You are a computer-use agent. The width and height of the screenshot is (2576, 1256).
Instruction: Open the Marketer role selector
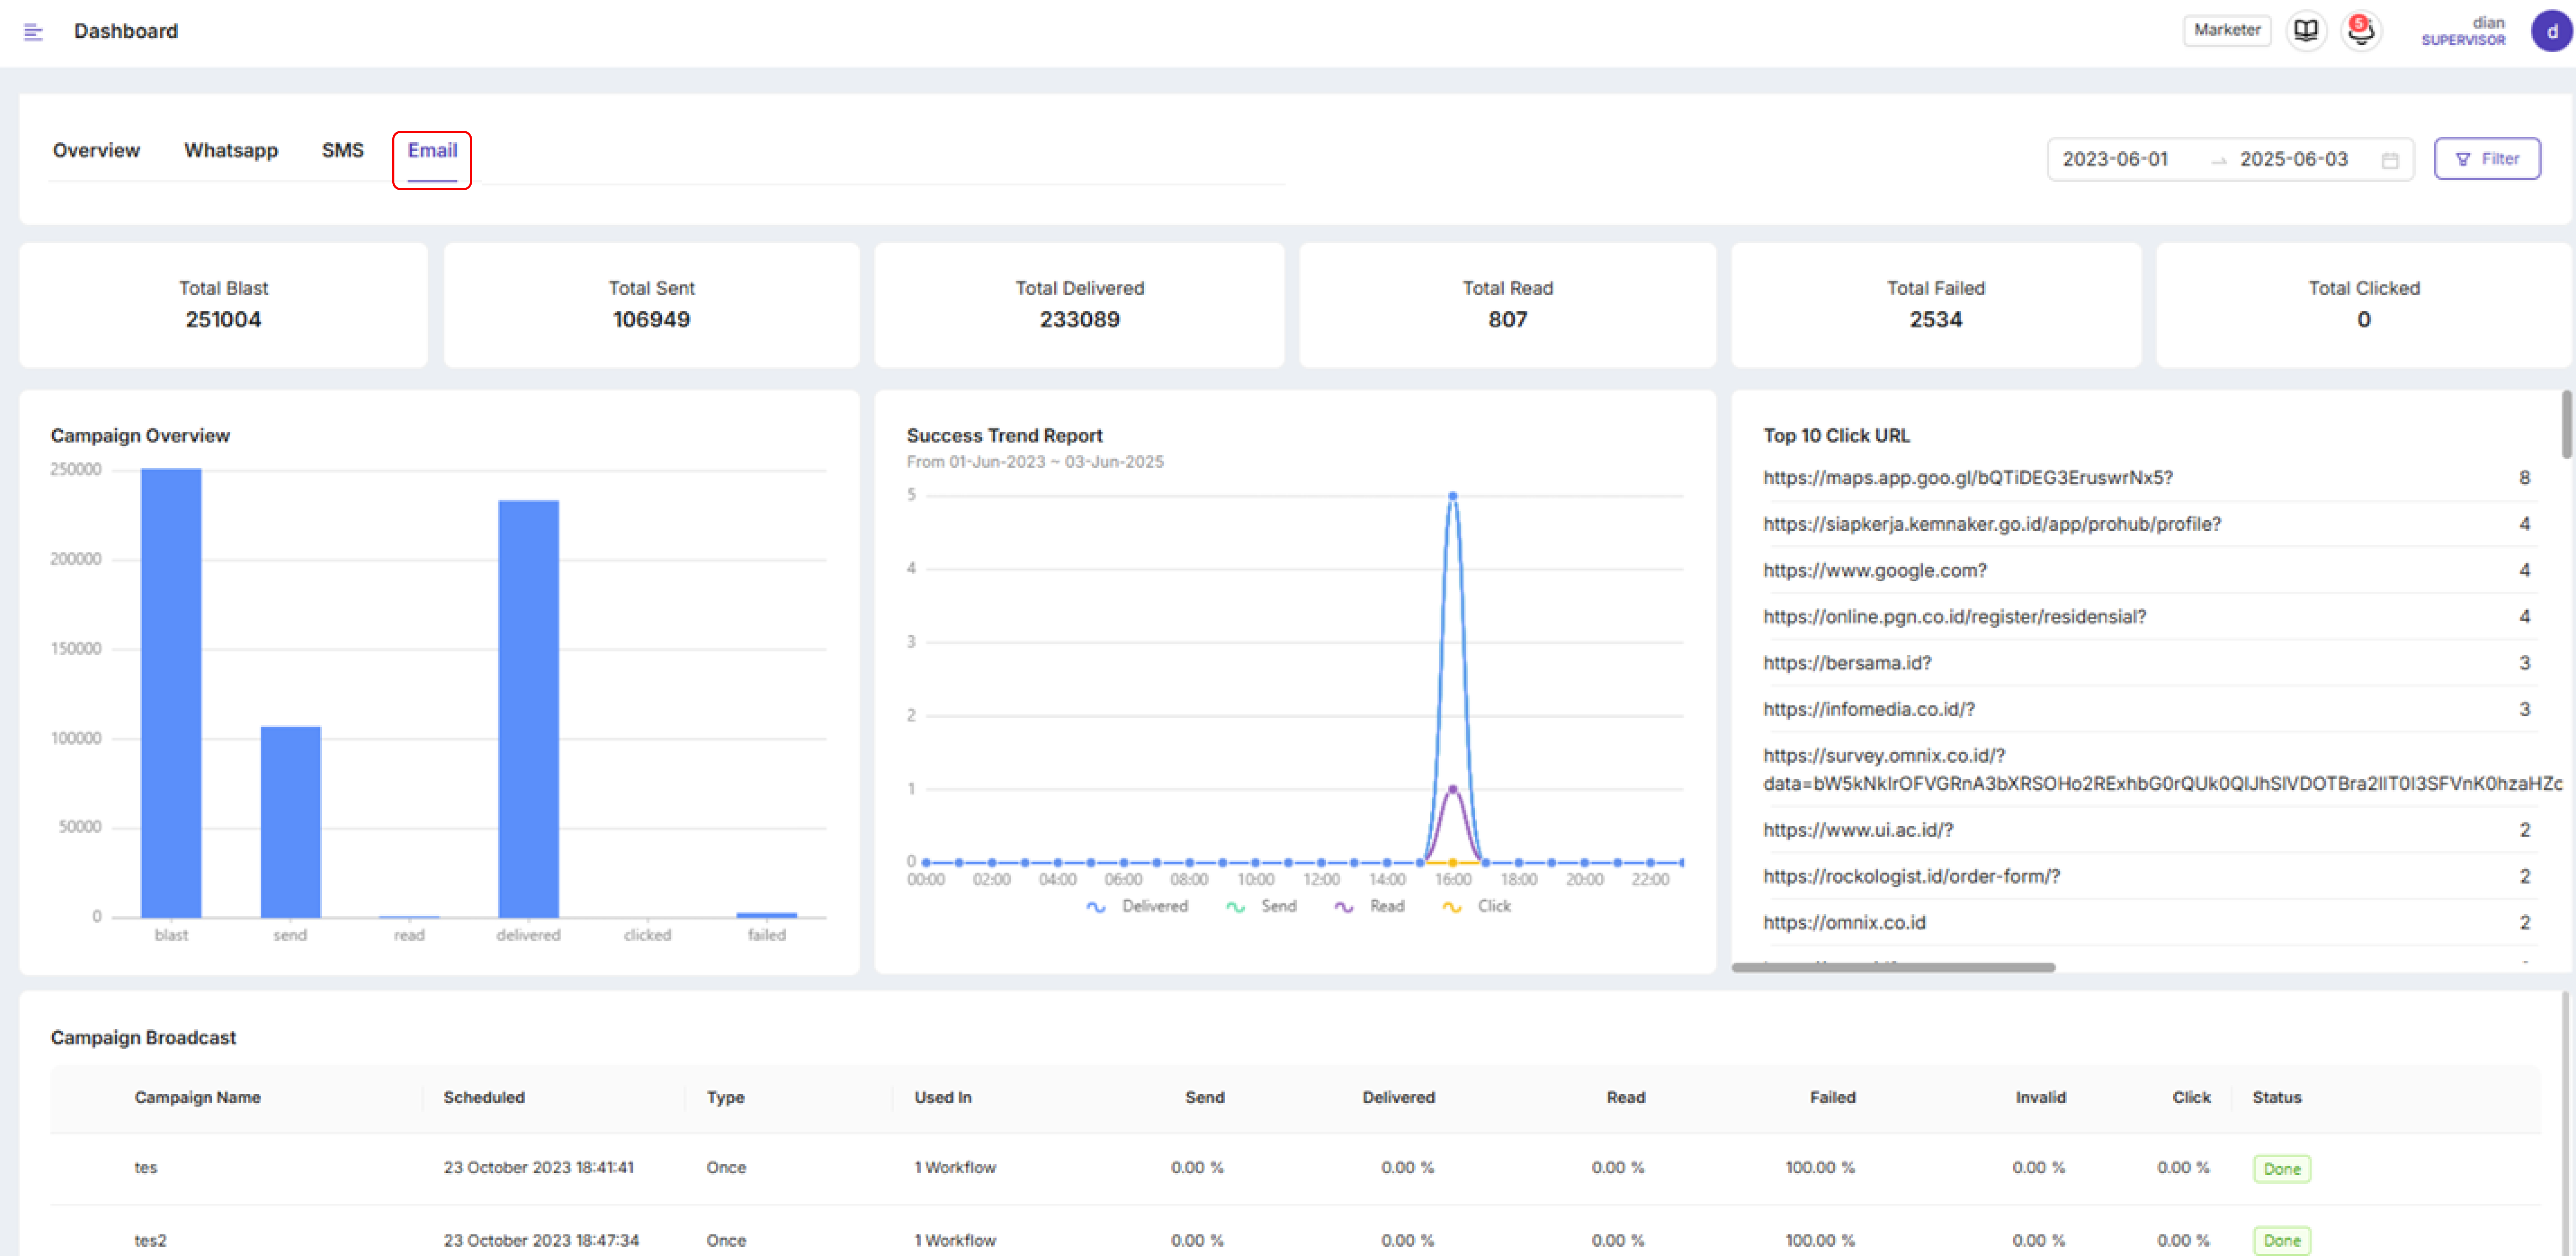(x=2226, y=30)
